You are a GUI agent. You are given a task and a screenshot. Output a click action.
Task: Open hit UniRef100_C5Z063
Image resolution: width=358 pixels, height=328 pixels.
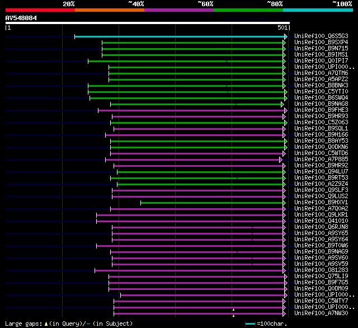(321, 123)
